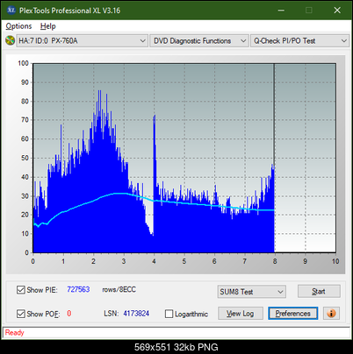The image size is (353, 354).
Task: Close the PlexTools Professional window
Action: [x=337, y=11]
